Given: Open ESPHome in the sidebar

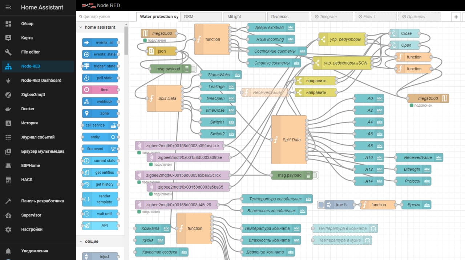Looking at the screenshot, I should coord(38,165).
